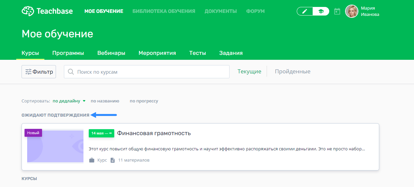Switch to editor mode pencil toggle
The image size is (414, 187).
click(305, 11)
